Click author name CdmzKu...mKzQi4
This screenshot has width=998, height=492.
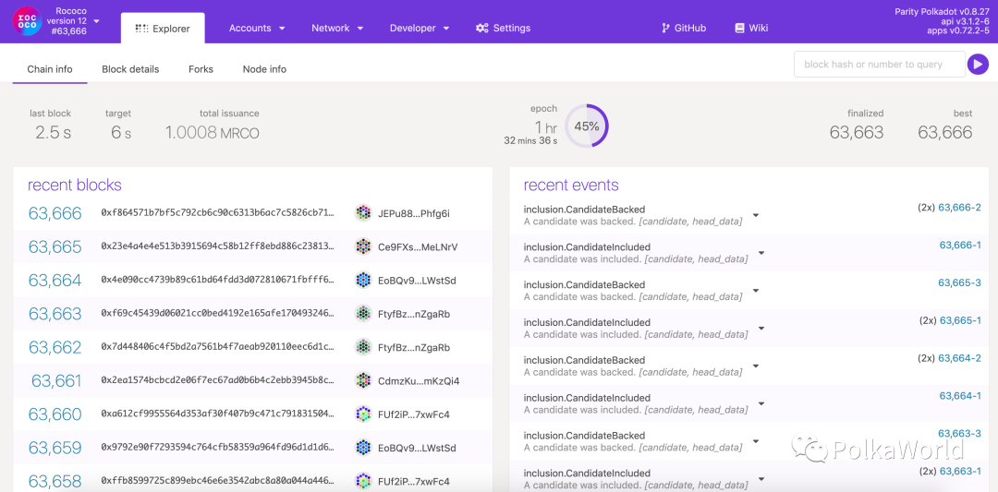click(419, 380)
